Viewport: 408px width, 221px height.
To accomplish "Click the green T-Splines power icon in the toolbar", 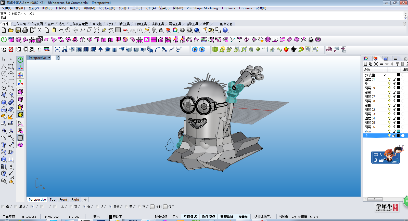I will (x=4, y=39).
